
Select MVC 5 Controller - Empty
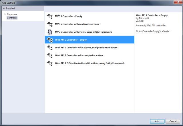click(x=89, y=16)
